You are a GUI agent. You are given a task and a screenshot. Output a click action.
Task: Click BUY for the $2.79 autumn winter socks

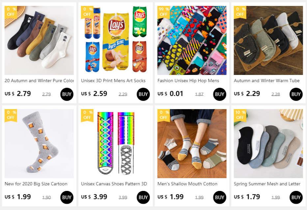(x=67, y=94)
